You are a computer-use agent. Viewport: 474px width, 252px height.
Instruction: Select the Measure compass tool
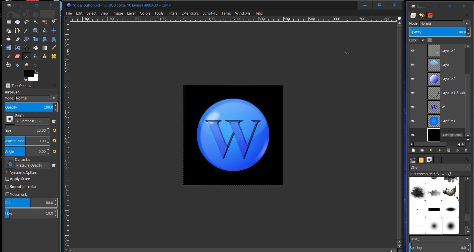44,31
